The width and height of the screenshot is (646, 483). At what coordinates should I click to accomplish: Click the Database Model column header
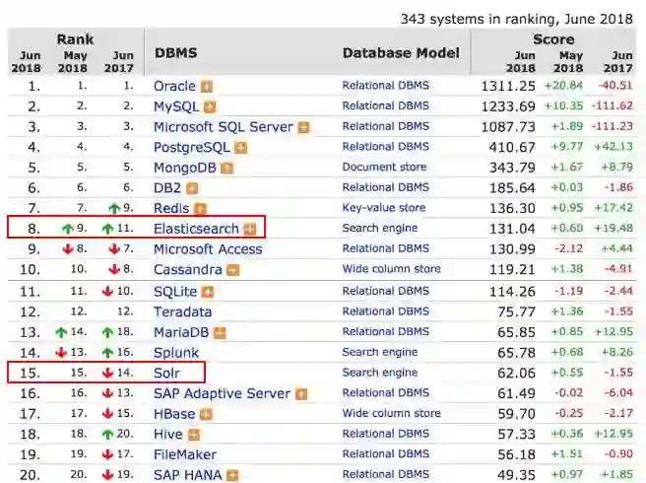click(x=401, y=53)
